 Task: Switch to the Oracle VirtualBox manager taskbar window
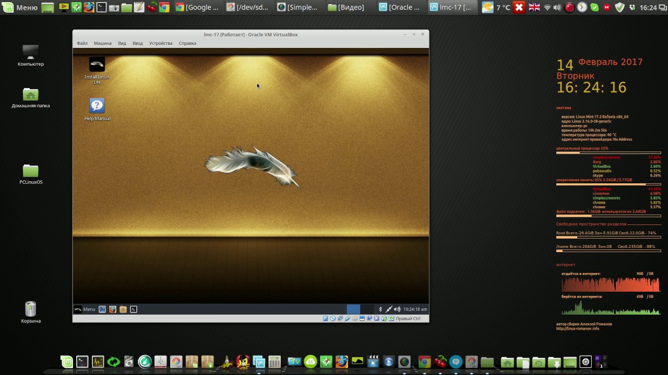pos(400,7)
